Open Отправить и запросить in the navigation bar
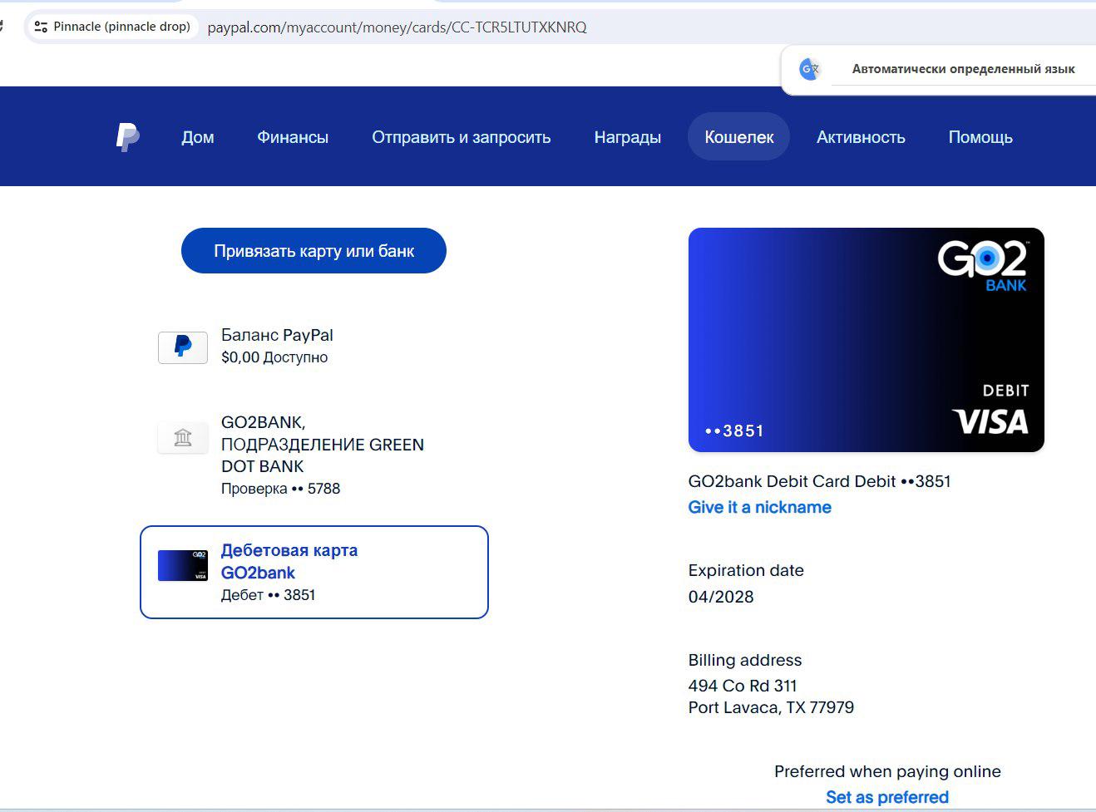This screenshot has height=812, width=1096. coord(461,137)
